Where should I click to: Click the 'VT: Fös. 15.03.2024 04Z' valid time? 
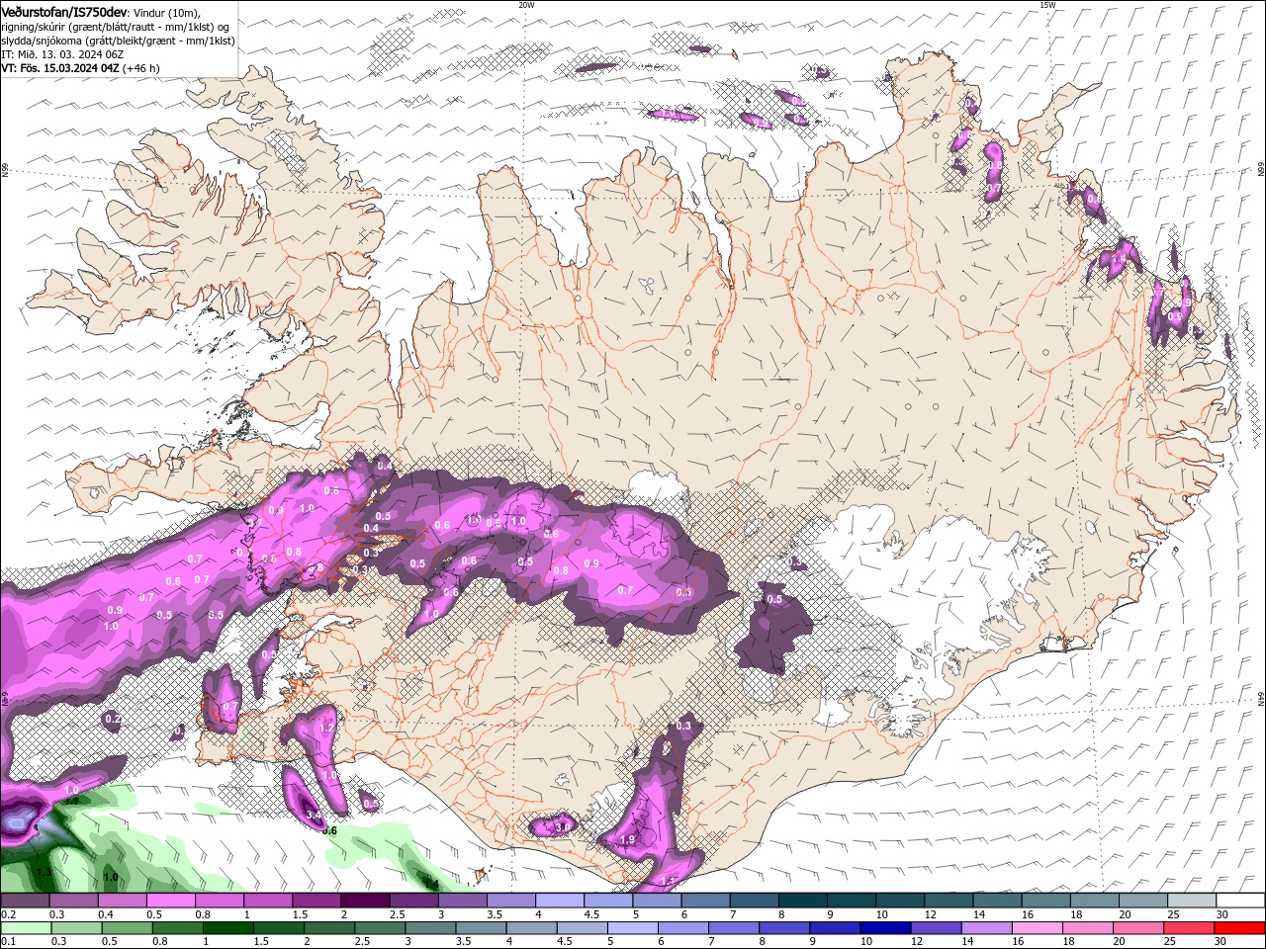(60, 68)
